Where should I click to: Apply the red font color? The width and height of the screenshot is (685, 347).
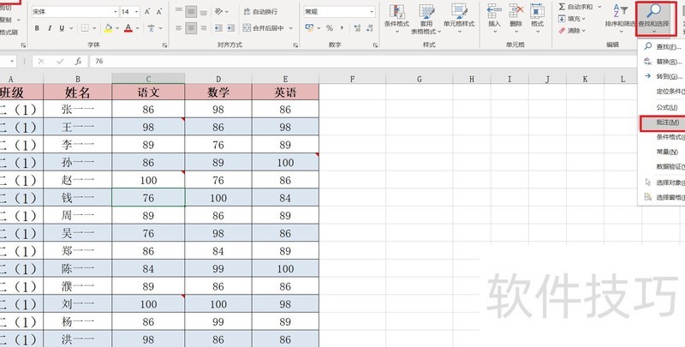click(x=128, y=28)
